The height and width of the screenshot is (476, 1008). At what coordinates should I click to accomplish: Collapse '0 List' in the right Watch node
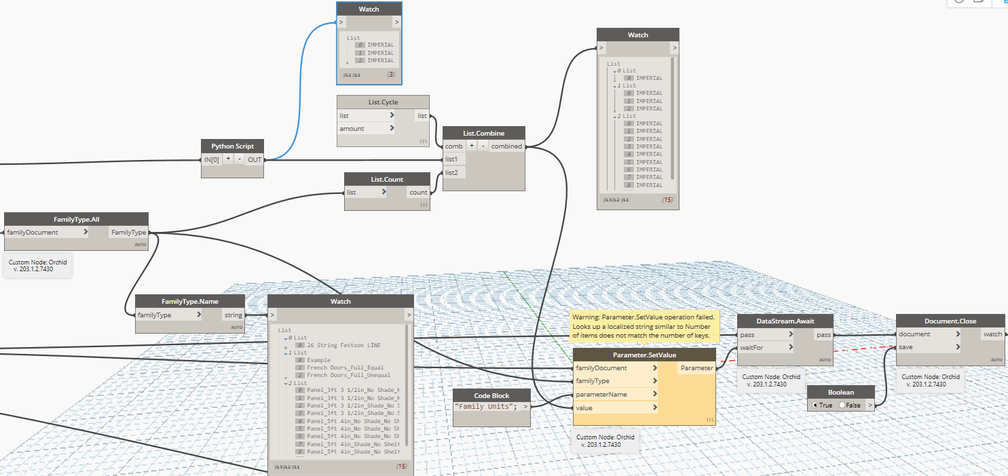pyautogui.click(x=614, y=71)
